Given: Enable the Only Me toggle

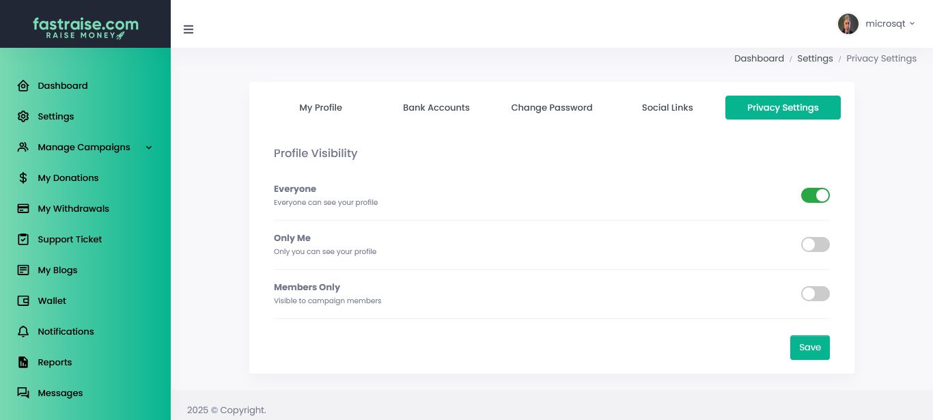Looking at the screenshot, I should point(815,244).
